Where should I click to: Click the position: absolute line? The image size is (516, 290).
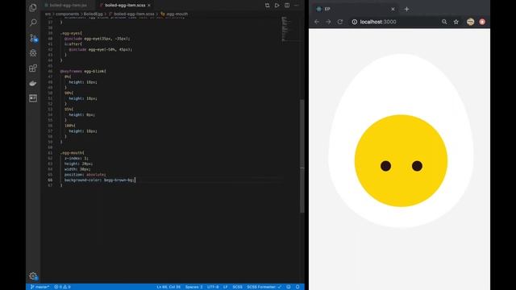pos(85,175)
